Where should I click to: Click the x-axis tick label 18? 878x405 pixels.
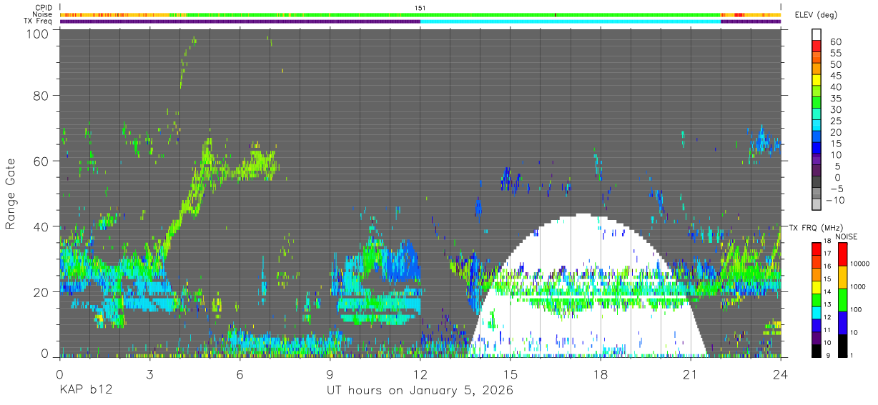(601, 374)
